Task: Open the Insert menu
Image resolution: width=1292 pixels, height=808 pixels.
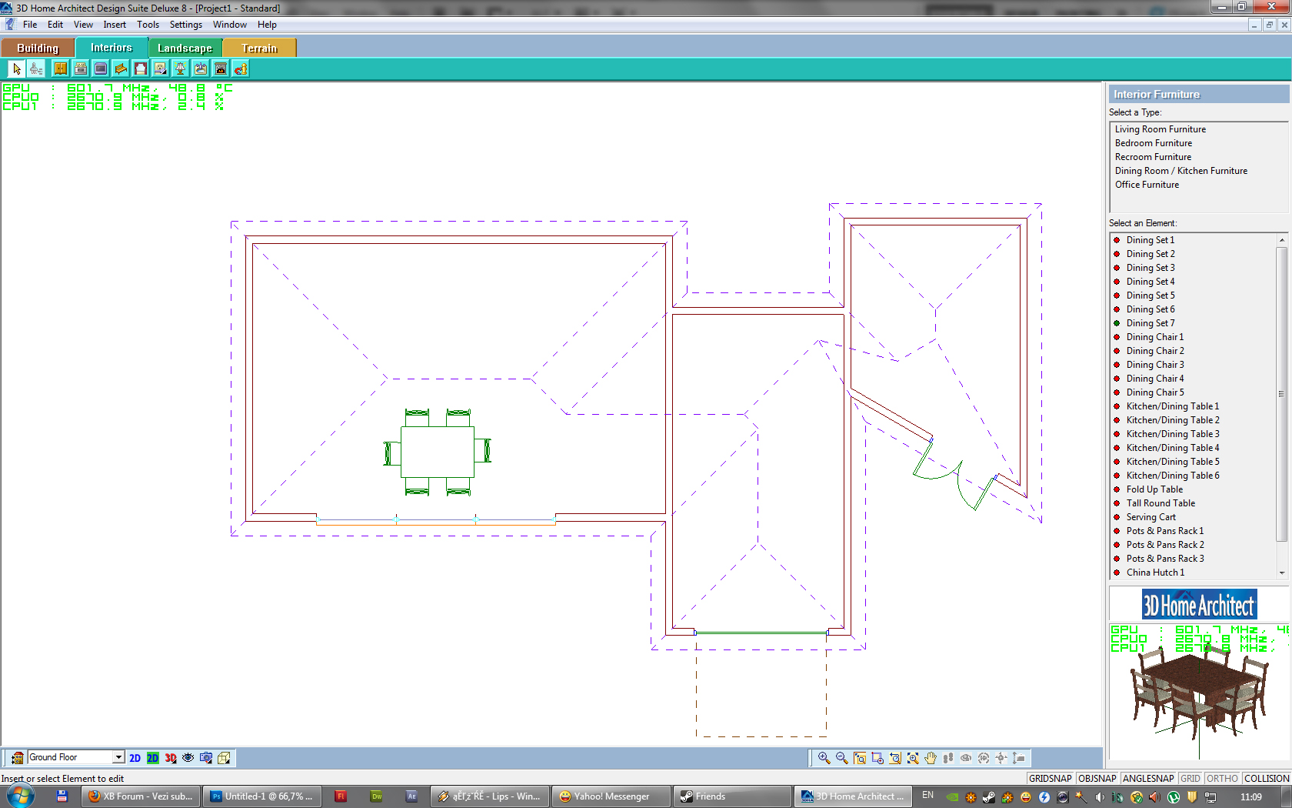Action: click(x=115, y=25)
